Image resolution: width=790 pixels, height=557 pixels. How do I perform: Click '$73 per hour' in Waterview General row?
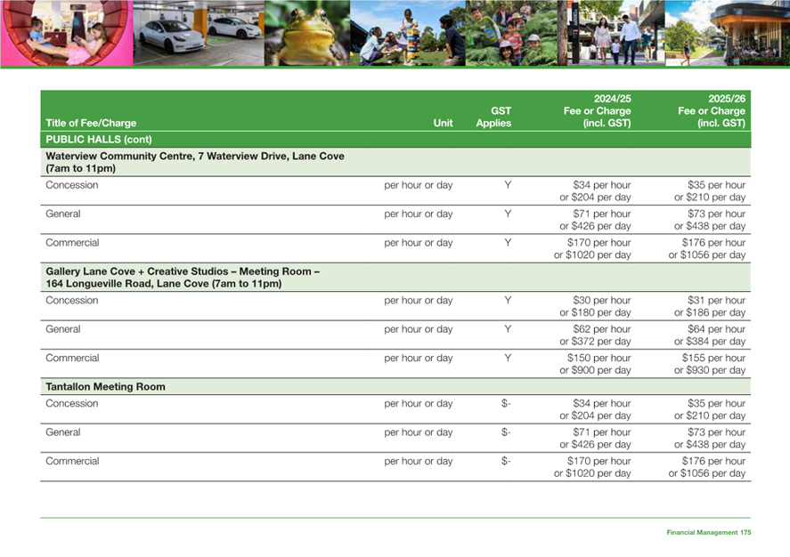tap(716, 214)
